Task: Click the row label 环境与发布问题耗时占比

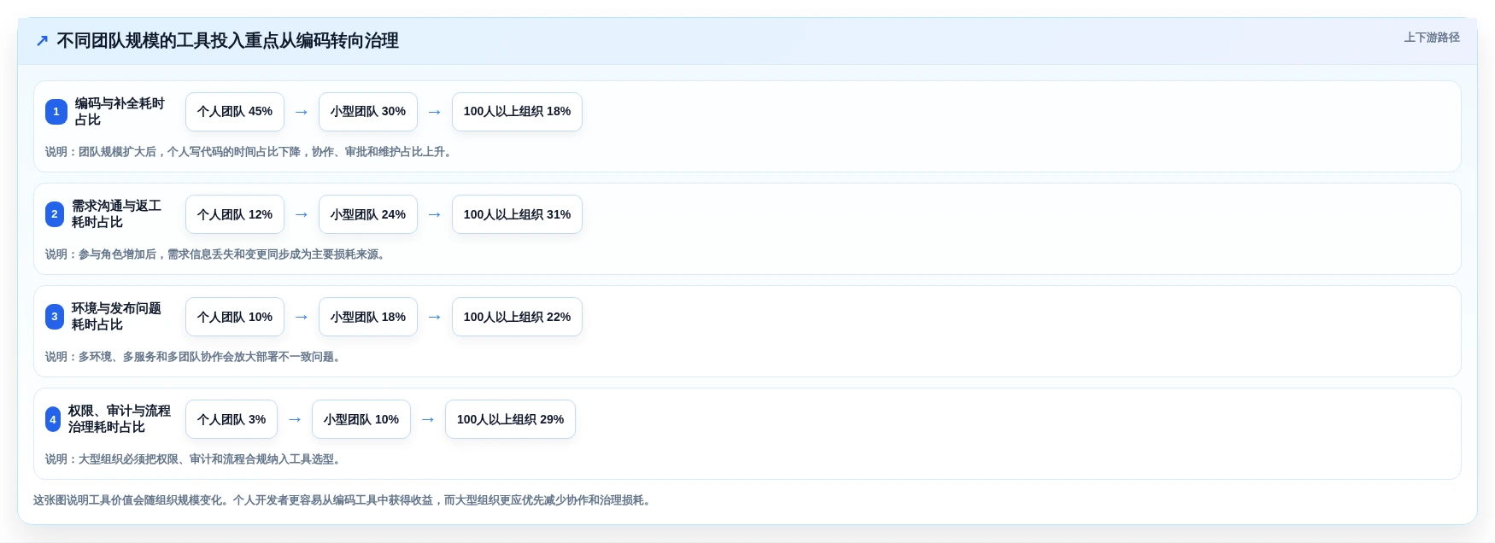Action: 116,317
